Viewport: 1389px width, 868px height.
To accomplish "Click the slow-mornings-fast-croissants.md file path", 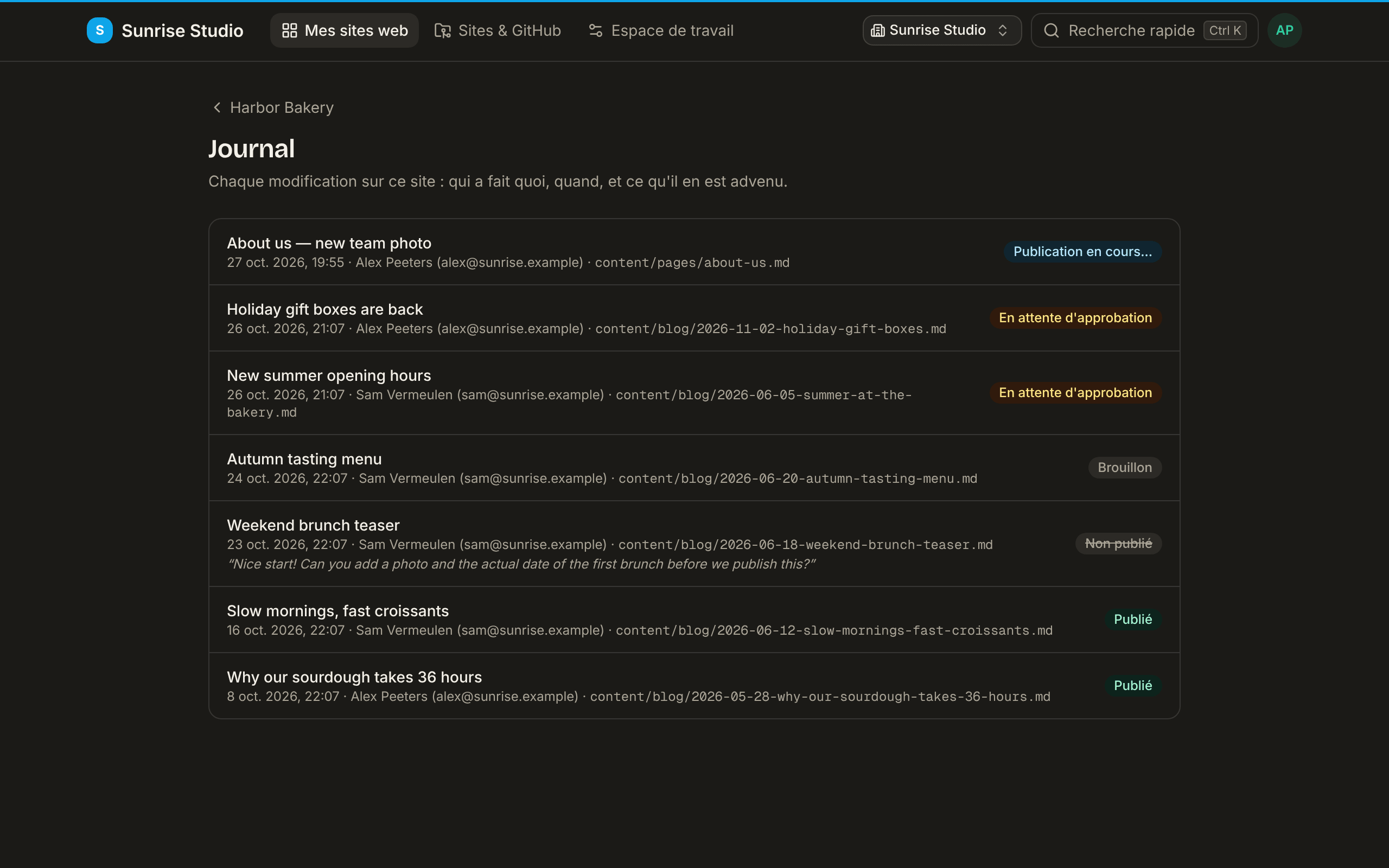I will (x=834, y=630).
